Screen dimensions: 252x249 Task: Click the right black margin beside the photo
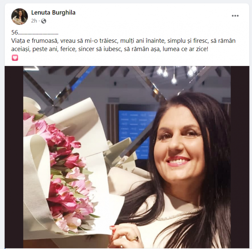tap(240, 157)
